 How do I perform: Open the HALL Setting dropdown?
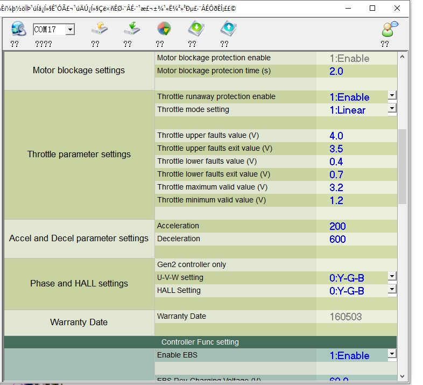click(x=392, y=289)
